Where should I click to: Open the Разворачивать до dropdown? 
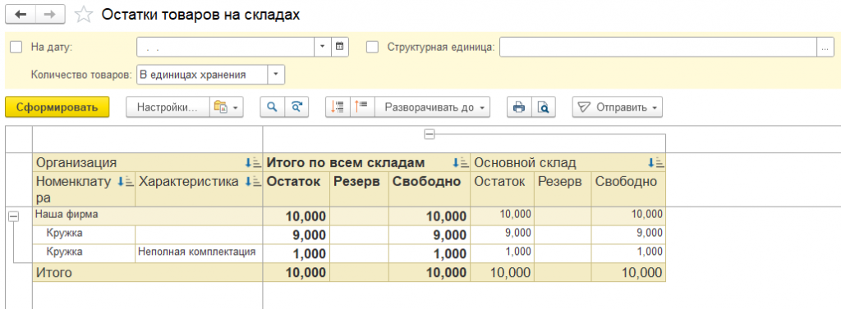pyautogui.click(x=432, y=107)
